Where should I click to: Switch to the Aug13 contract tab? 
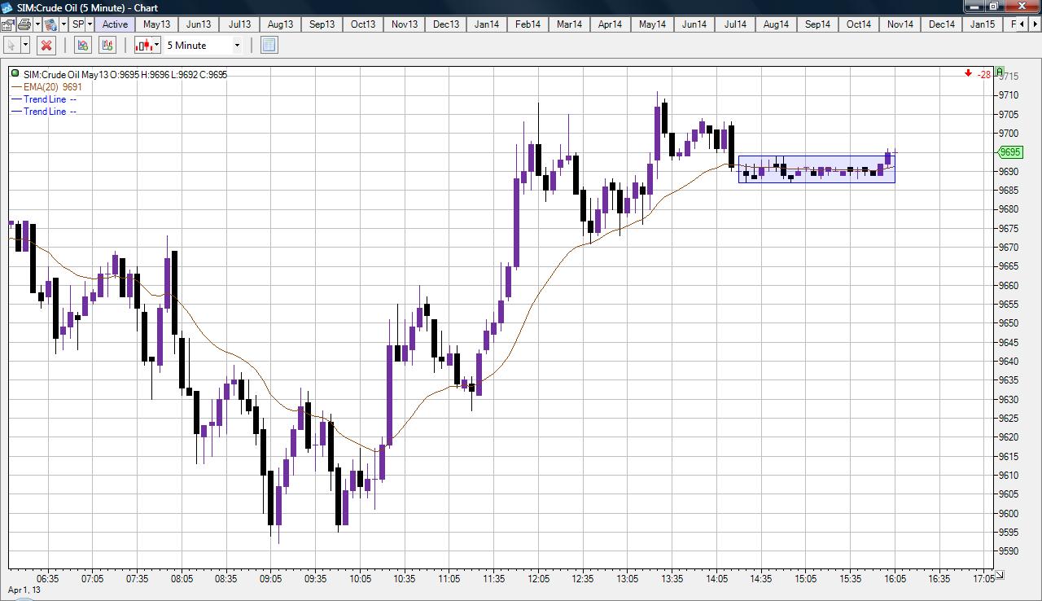pos(280,24)
